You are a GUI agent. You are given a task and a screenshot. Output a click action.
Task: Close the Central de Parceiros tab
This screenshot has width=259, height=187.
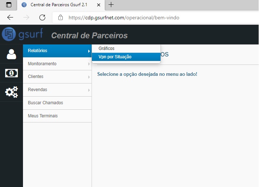pyautogui.click(x=98, y=5)
